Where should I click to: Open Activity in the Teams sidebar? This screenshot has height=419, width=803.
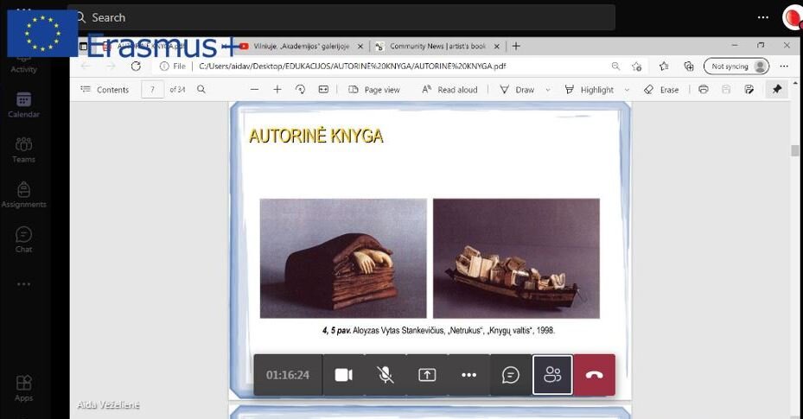(23, 64)
